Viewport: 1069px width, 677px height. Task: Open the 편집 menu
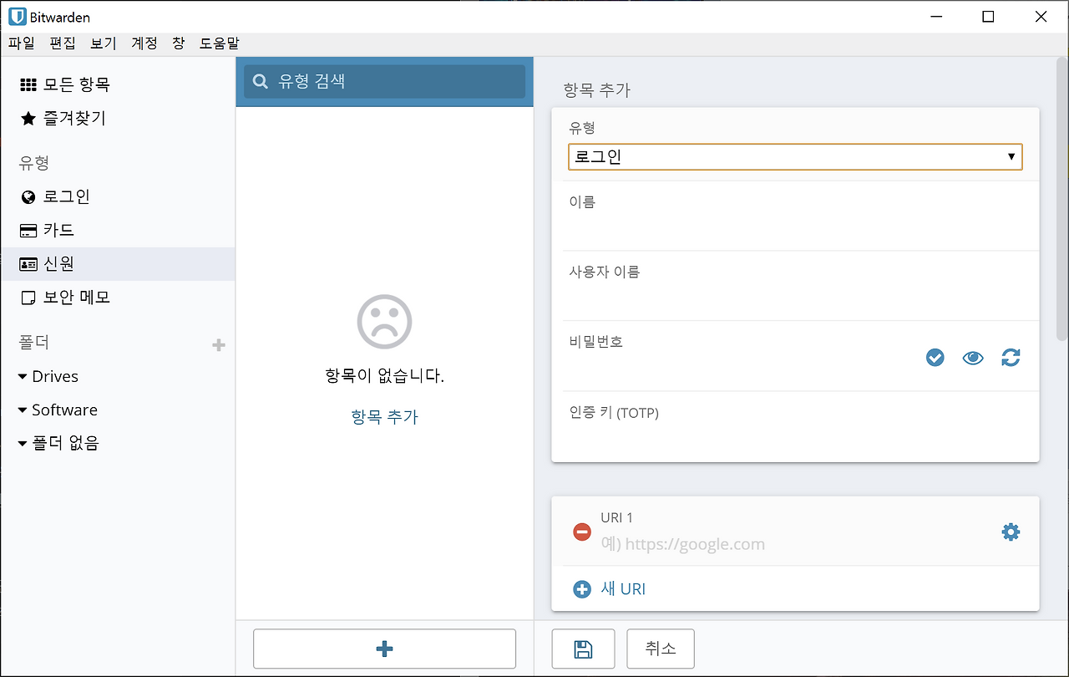[63, 43]
